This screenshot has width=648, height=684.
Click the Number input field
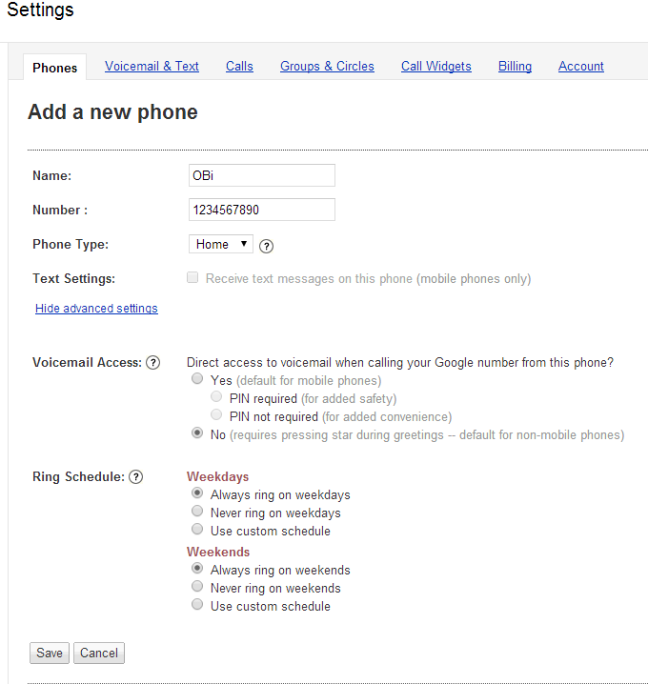click(x=262, y=210)
